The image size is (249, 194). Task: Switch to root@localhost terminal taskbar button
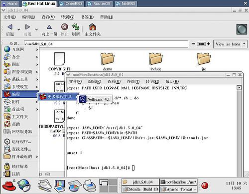(178, 182)
